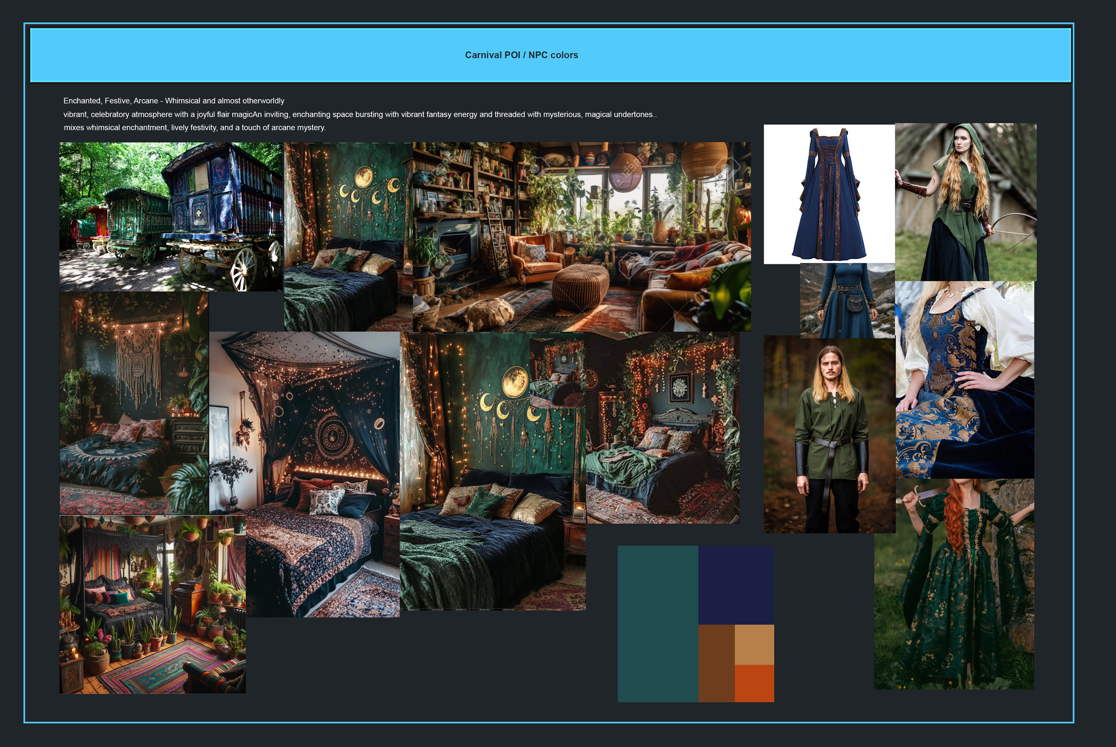Select the macrame wall hanging bedroom image
1116x747 pixels.
click(134, 403)
